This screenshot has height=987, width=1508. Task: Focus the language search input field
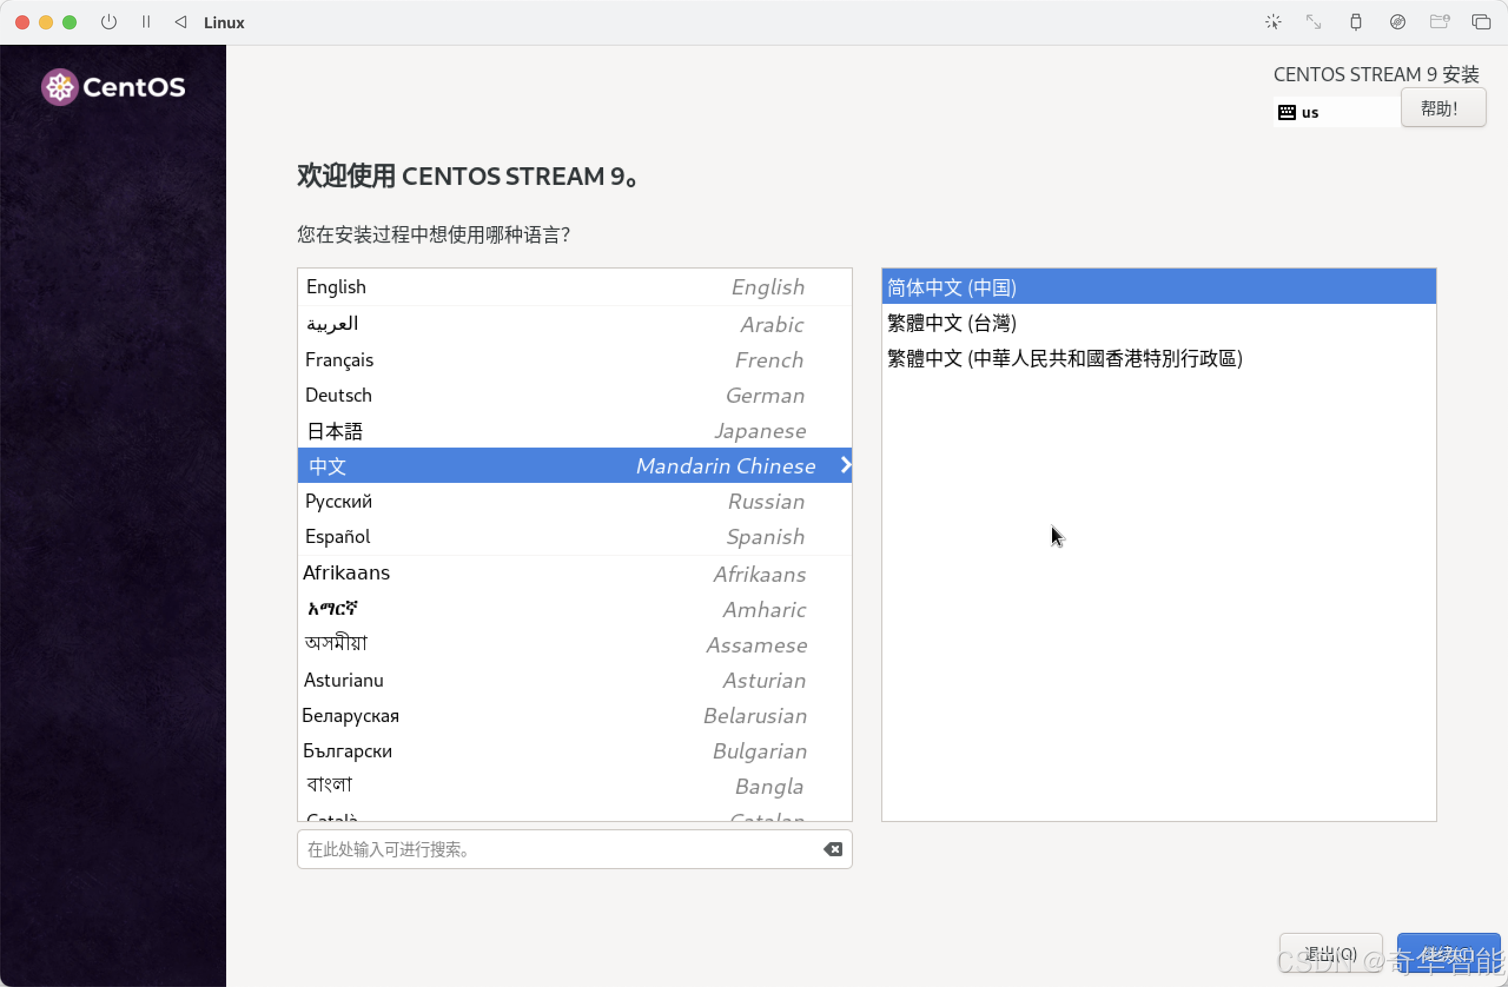(558, 849)
